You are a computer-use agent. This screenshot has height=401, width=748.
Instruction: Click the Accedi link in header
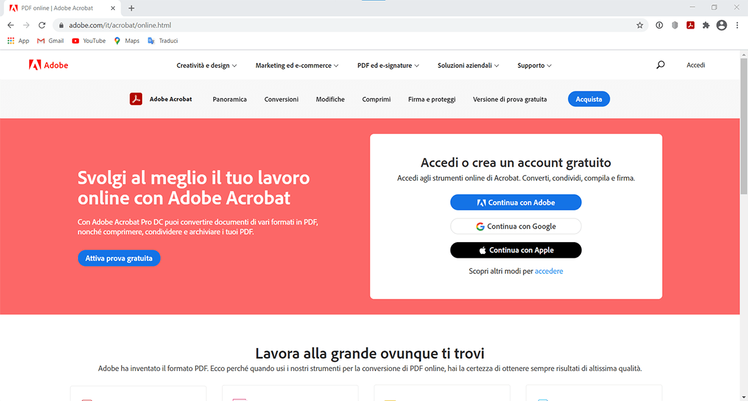(696, 65)
